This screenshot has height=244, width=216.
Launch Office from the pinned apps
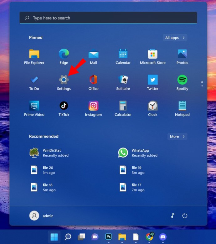(x=93, y=83)
